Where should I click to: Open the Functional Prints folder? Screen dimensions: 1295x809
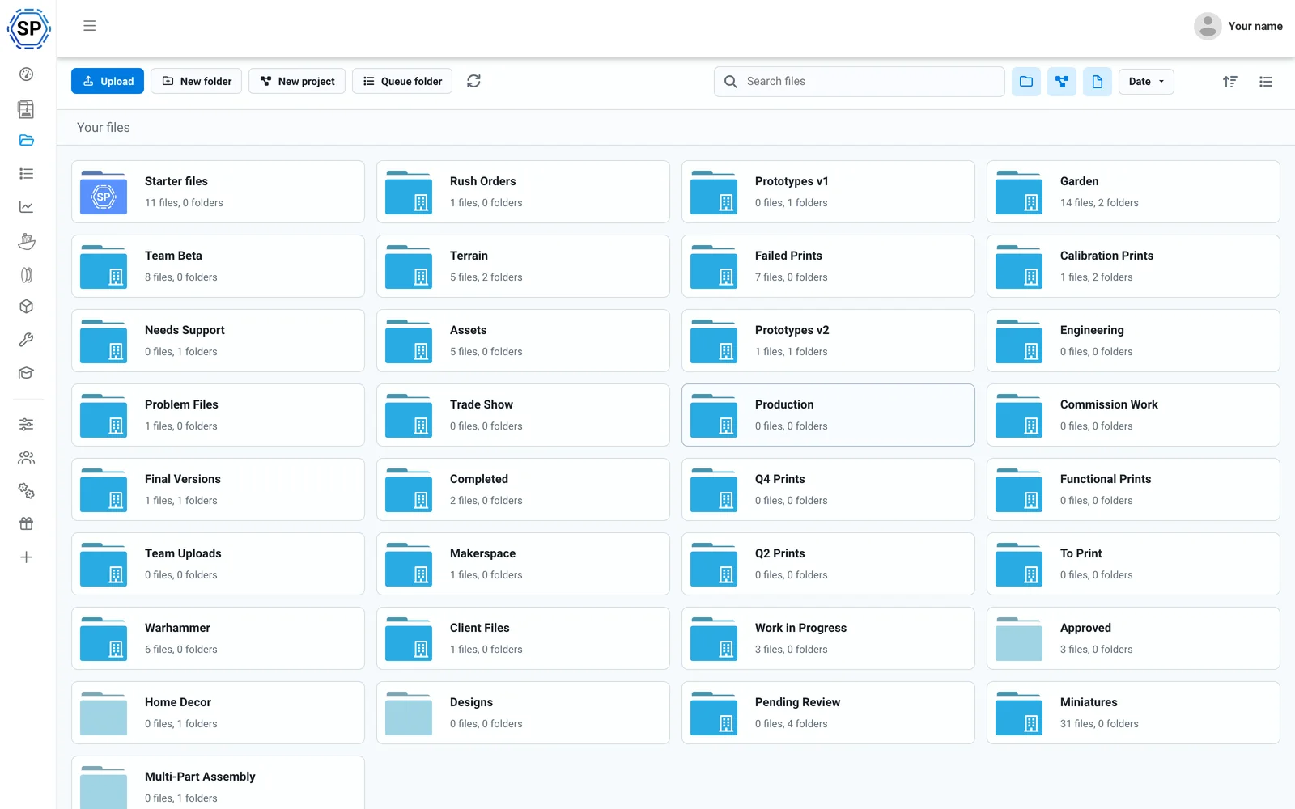point(1133,489)
